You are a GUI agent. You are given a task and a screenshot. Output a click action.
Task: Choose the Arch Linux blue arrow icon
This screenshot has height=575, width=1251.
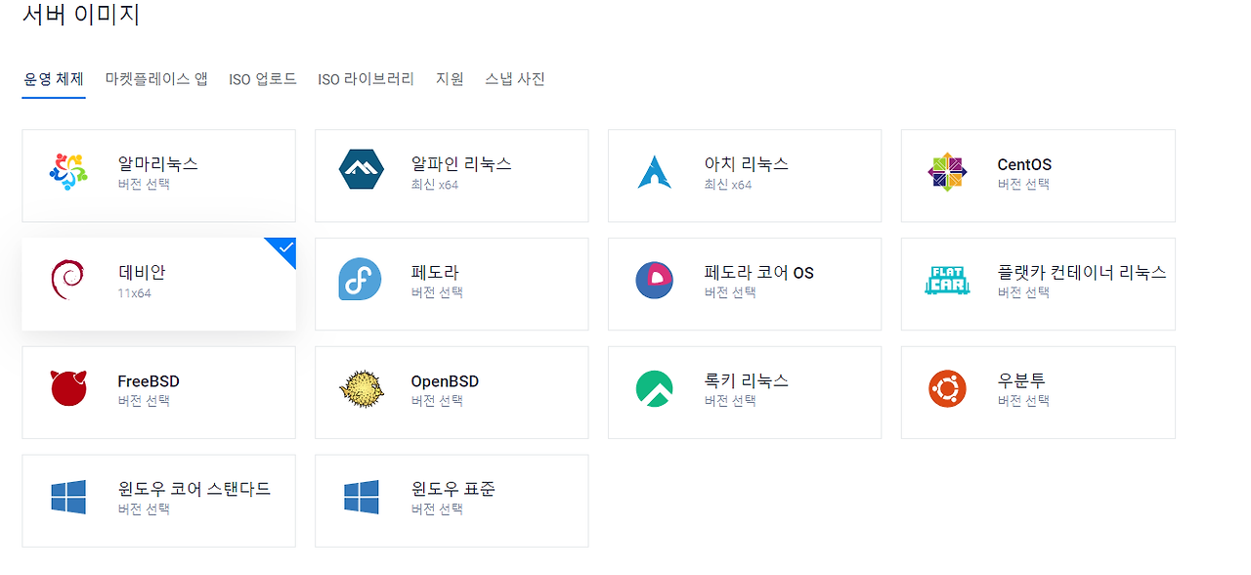pyautogui.click(x=654, y=172)
